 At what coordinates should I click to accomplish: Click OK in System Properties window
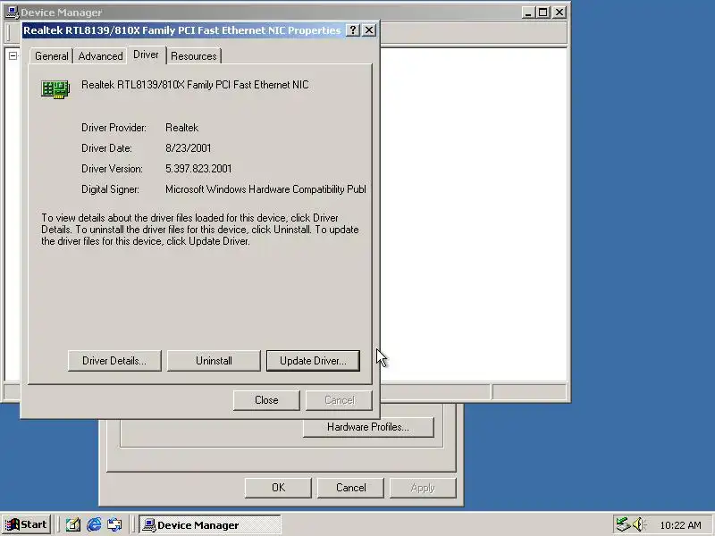coord(278,488)
